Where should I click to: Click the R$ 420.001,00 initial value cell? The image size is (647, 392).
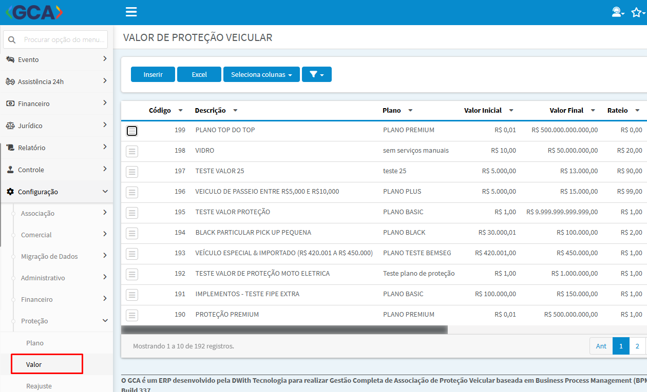(496, 253)
